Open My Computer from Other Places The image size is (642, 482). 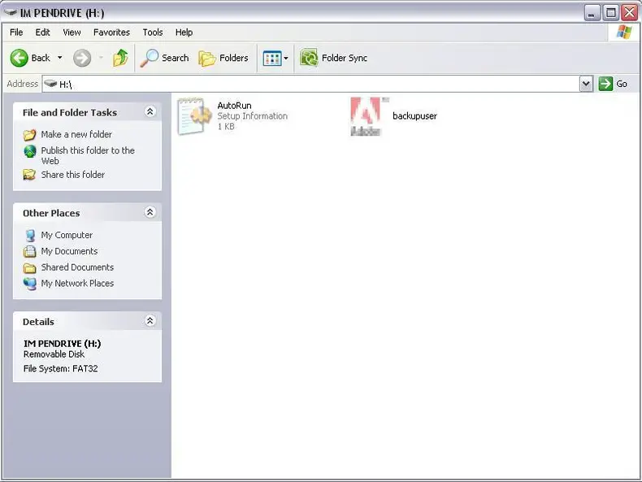(67, 235)
